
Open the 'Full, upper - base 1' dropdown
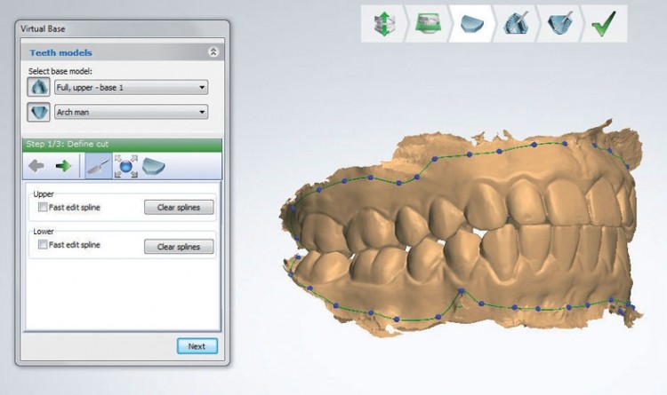click(131, 88)
